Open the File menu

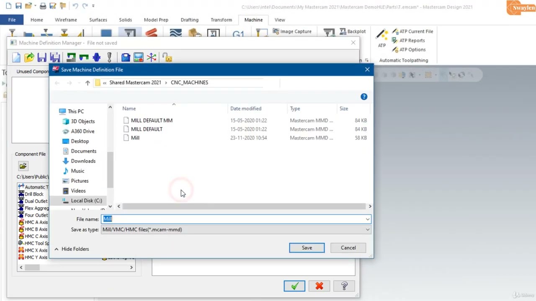click(12, 20)
